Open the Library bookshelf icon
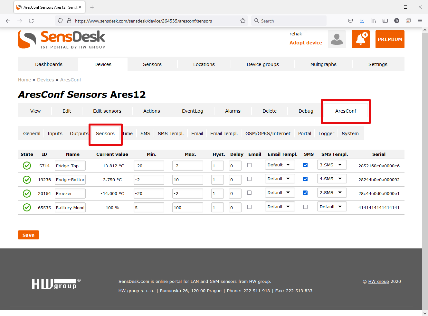The width and height of the screenshot is (428, 316). click(374, 21)
